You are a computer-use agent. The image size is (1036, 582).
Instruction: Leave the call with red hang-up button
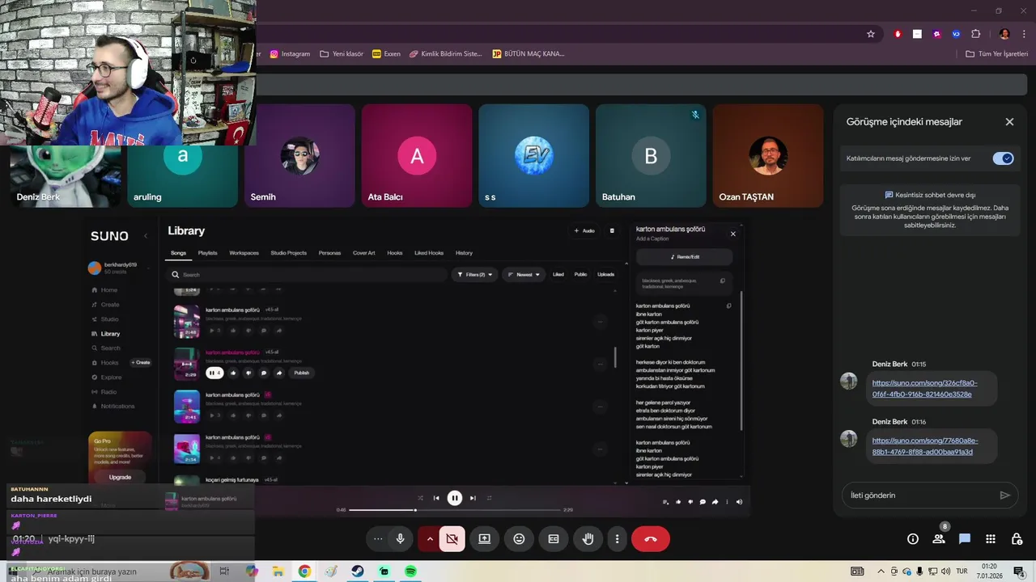[650, 539]
